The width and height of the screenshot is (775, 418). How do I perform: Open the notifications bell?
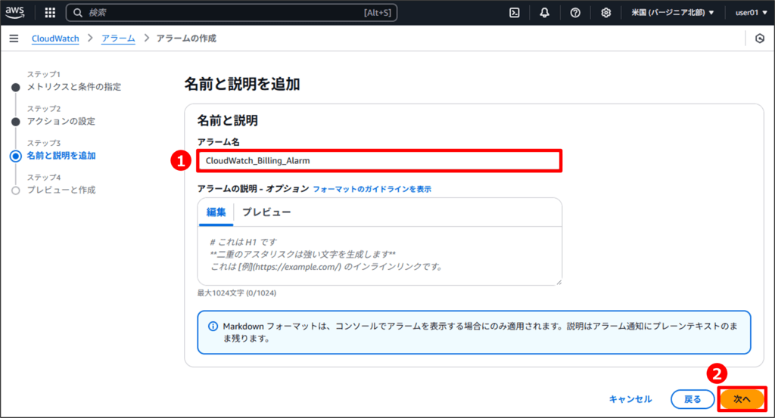pos(544,13)
